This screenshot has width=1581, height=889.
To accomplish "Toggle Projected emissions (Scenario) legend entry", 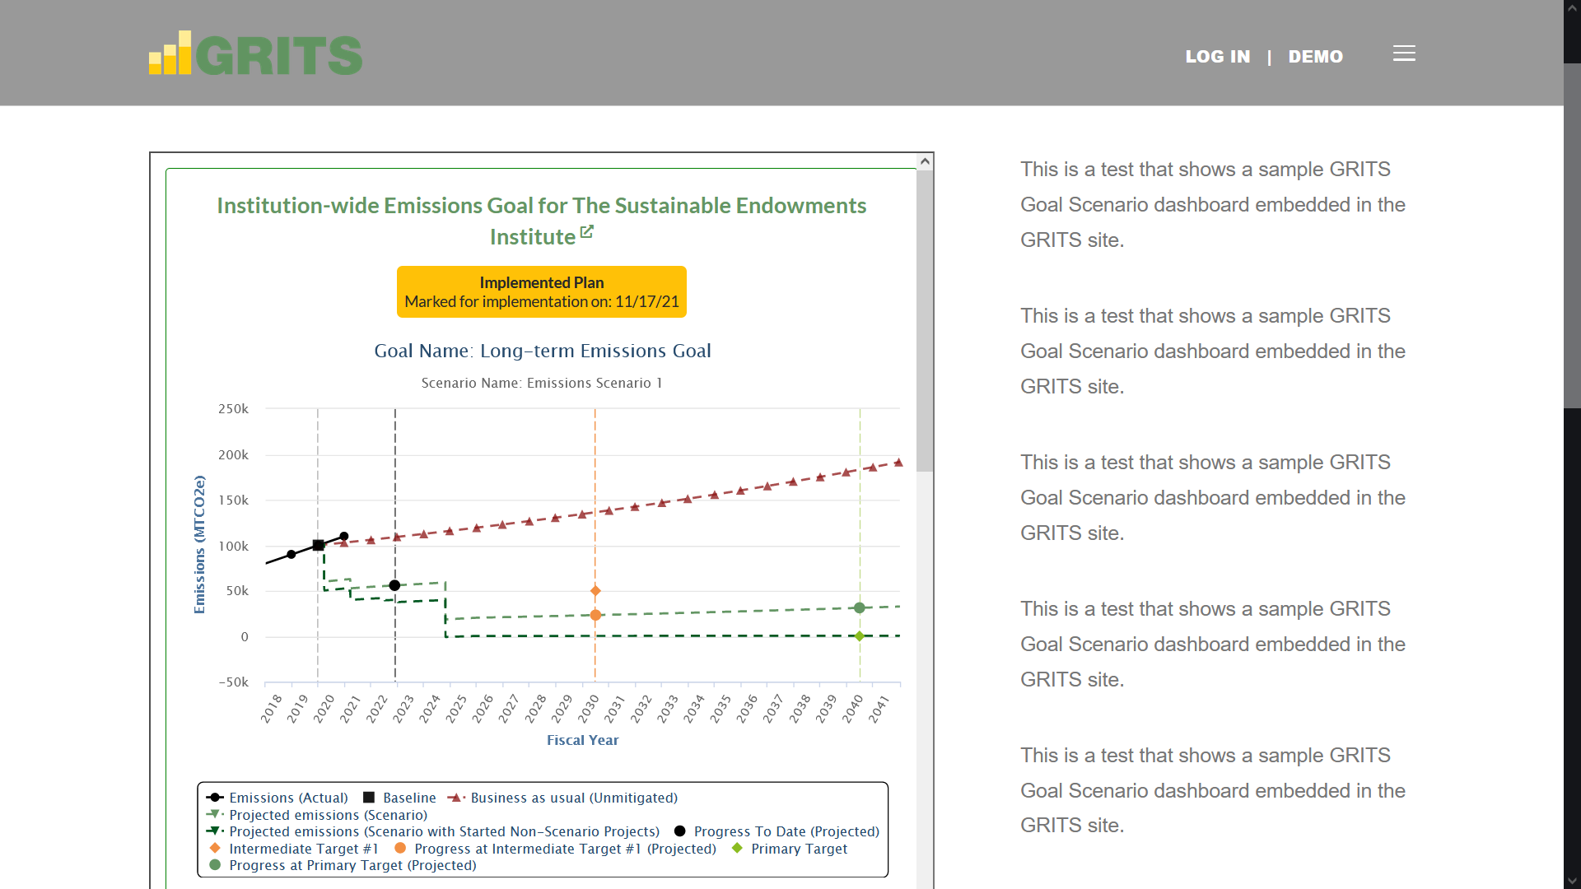I will point(317,815).
